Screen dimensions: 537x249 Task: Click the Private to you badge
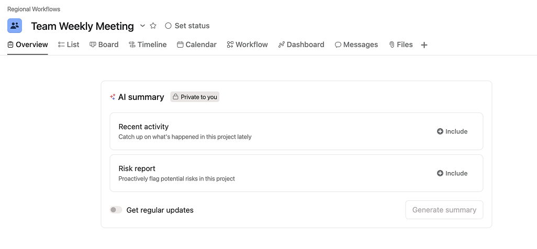[x=195, y=97]
